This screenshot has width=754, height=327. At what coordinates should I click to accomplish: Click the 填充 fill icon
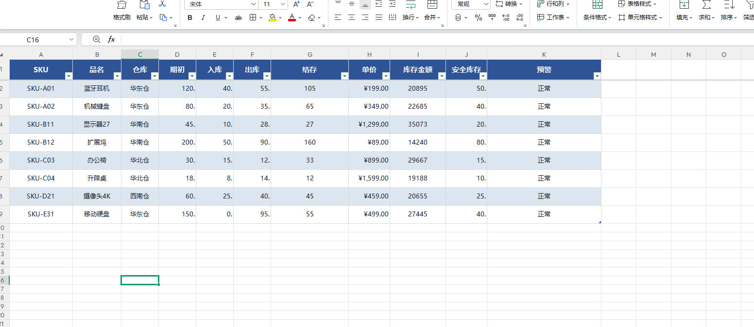(x=684, y=5)
